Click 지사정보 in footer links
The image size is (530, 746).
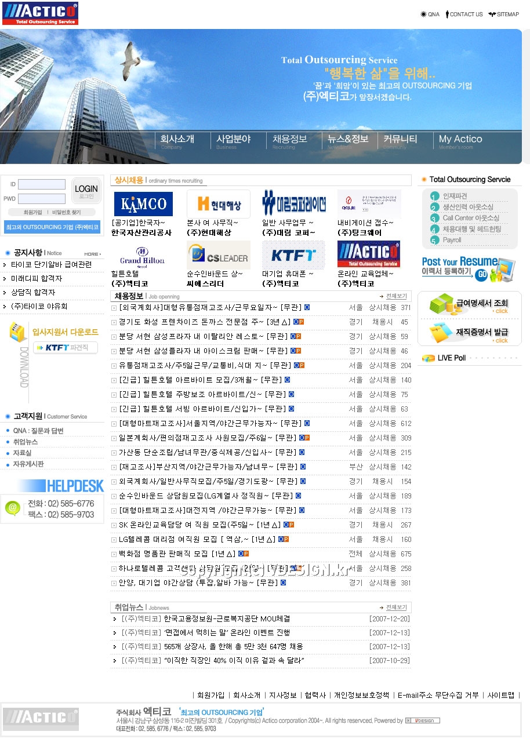point(282,695)
